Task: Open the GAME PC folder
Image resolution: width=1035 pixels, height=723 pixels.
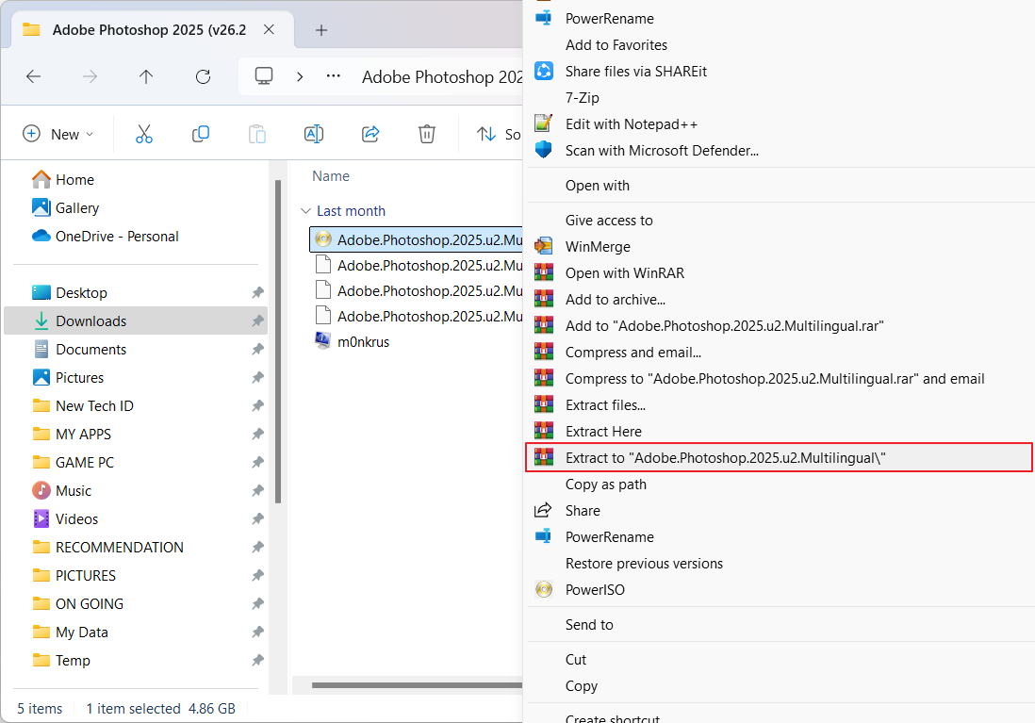Action: 73,463
